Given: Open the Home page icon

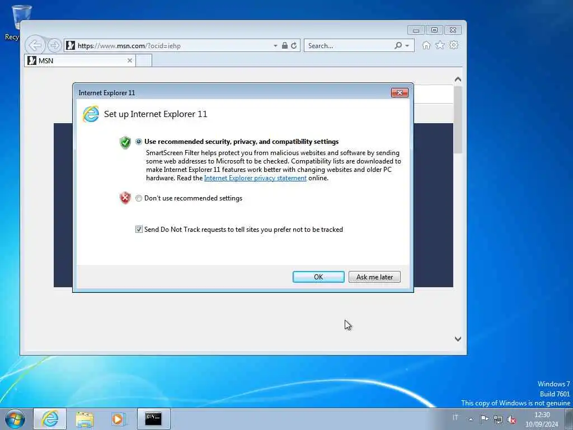Looking at the screenshot, I should coord(426,45).
